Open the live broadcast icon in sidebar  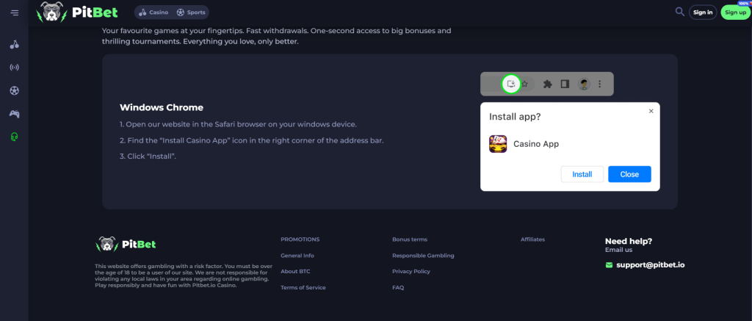[14, 68]
